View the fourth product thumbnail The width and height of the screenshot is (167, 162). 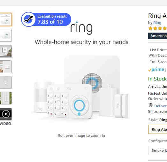click(6, 67)
